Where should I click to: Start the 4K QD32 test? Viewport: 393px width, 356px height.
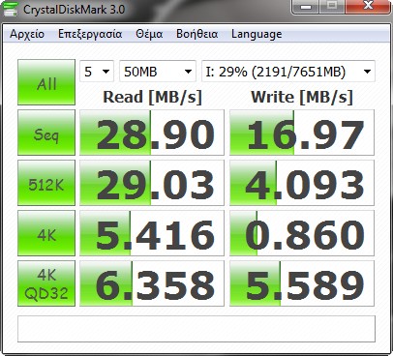pyautogui.click(x=46, y=283)
